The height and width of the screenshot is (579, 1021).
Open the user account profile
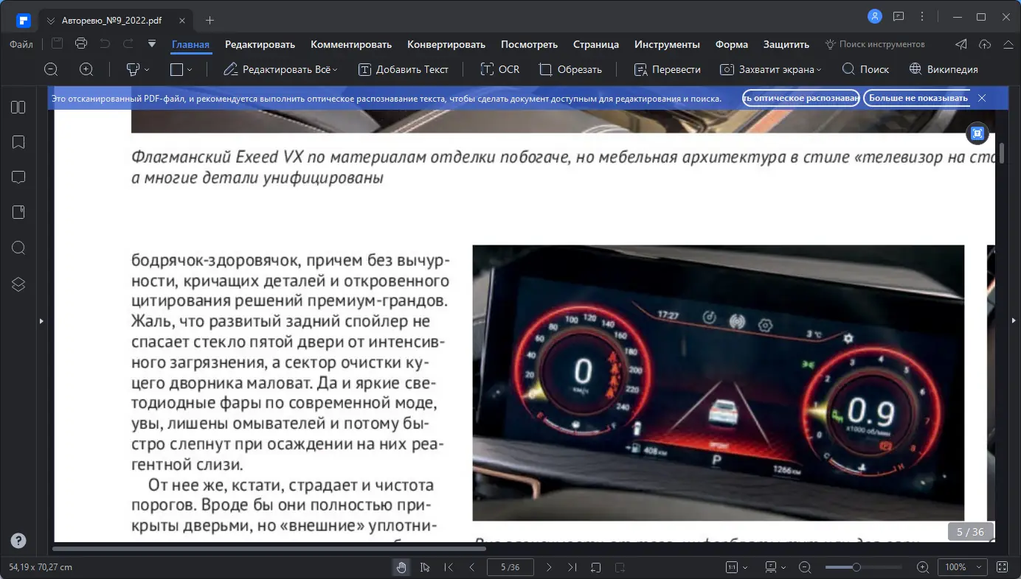[x=875, y=16]
